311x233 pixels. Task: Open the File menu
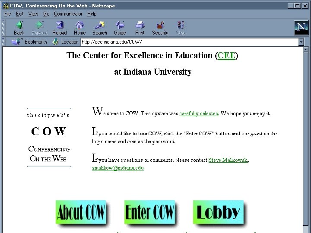(7, 14)
